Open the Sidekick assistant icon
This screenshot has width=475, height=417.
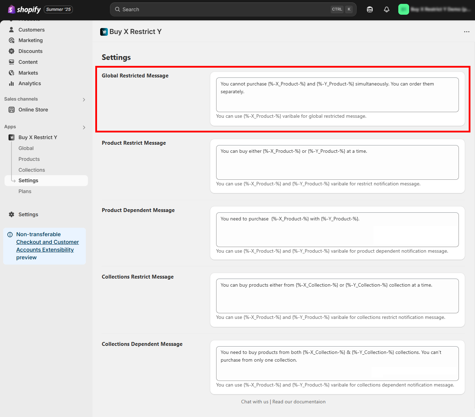point(370,9)
